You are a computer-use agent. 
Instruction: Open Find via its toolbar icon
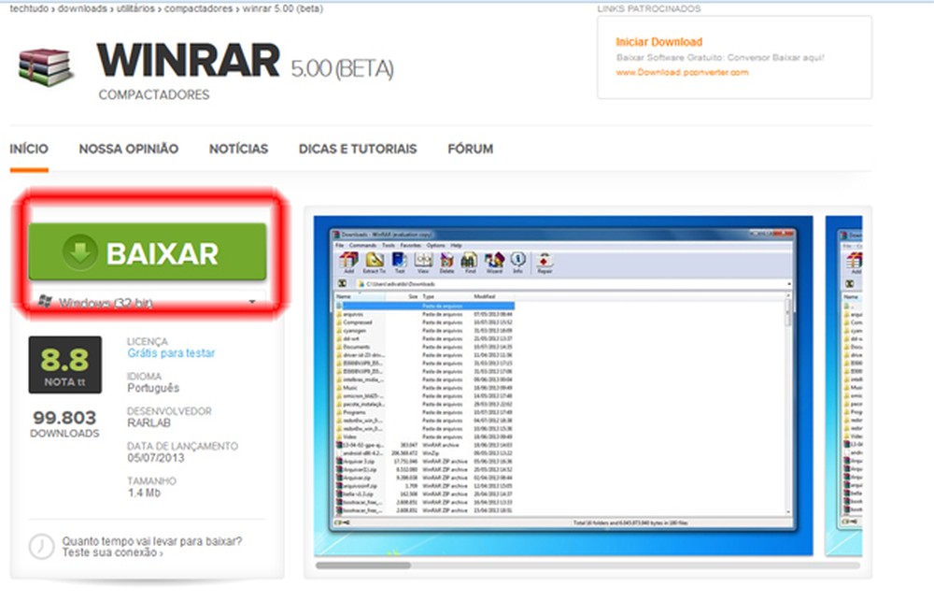(x=470, y=259)
